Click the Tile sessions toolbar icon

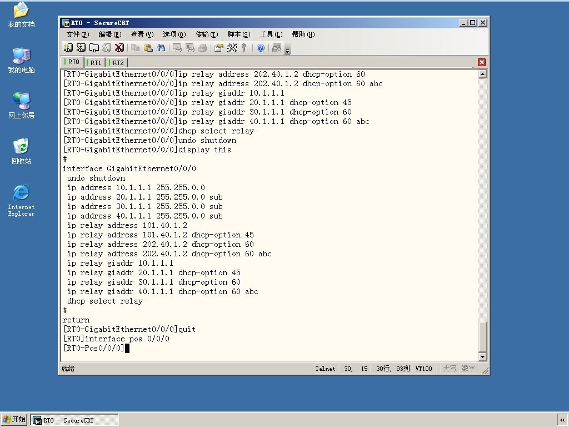(277, 48)
